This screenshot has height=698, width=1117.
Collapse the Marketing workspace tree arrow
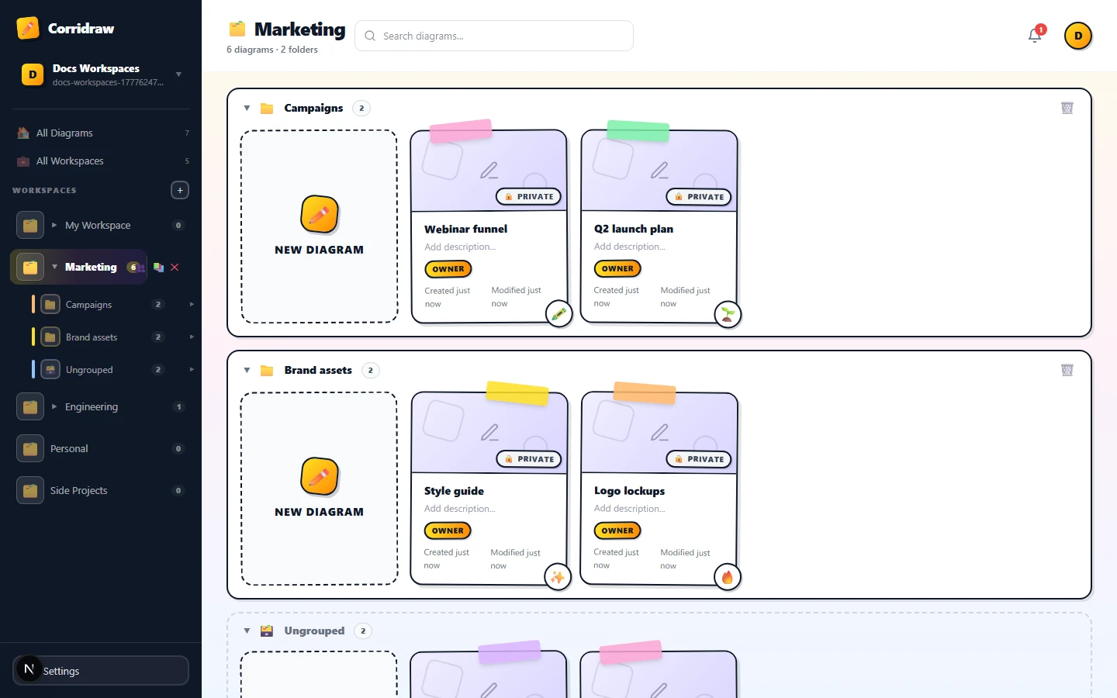pyautogui.click(x=54, y=267)
